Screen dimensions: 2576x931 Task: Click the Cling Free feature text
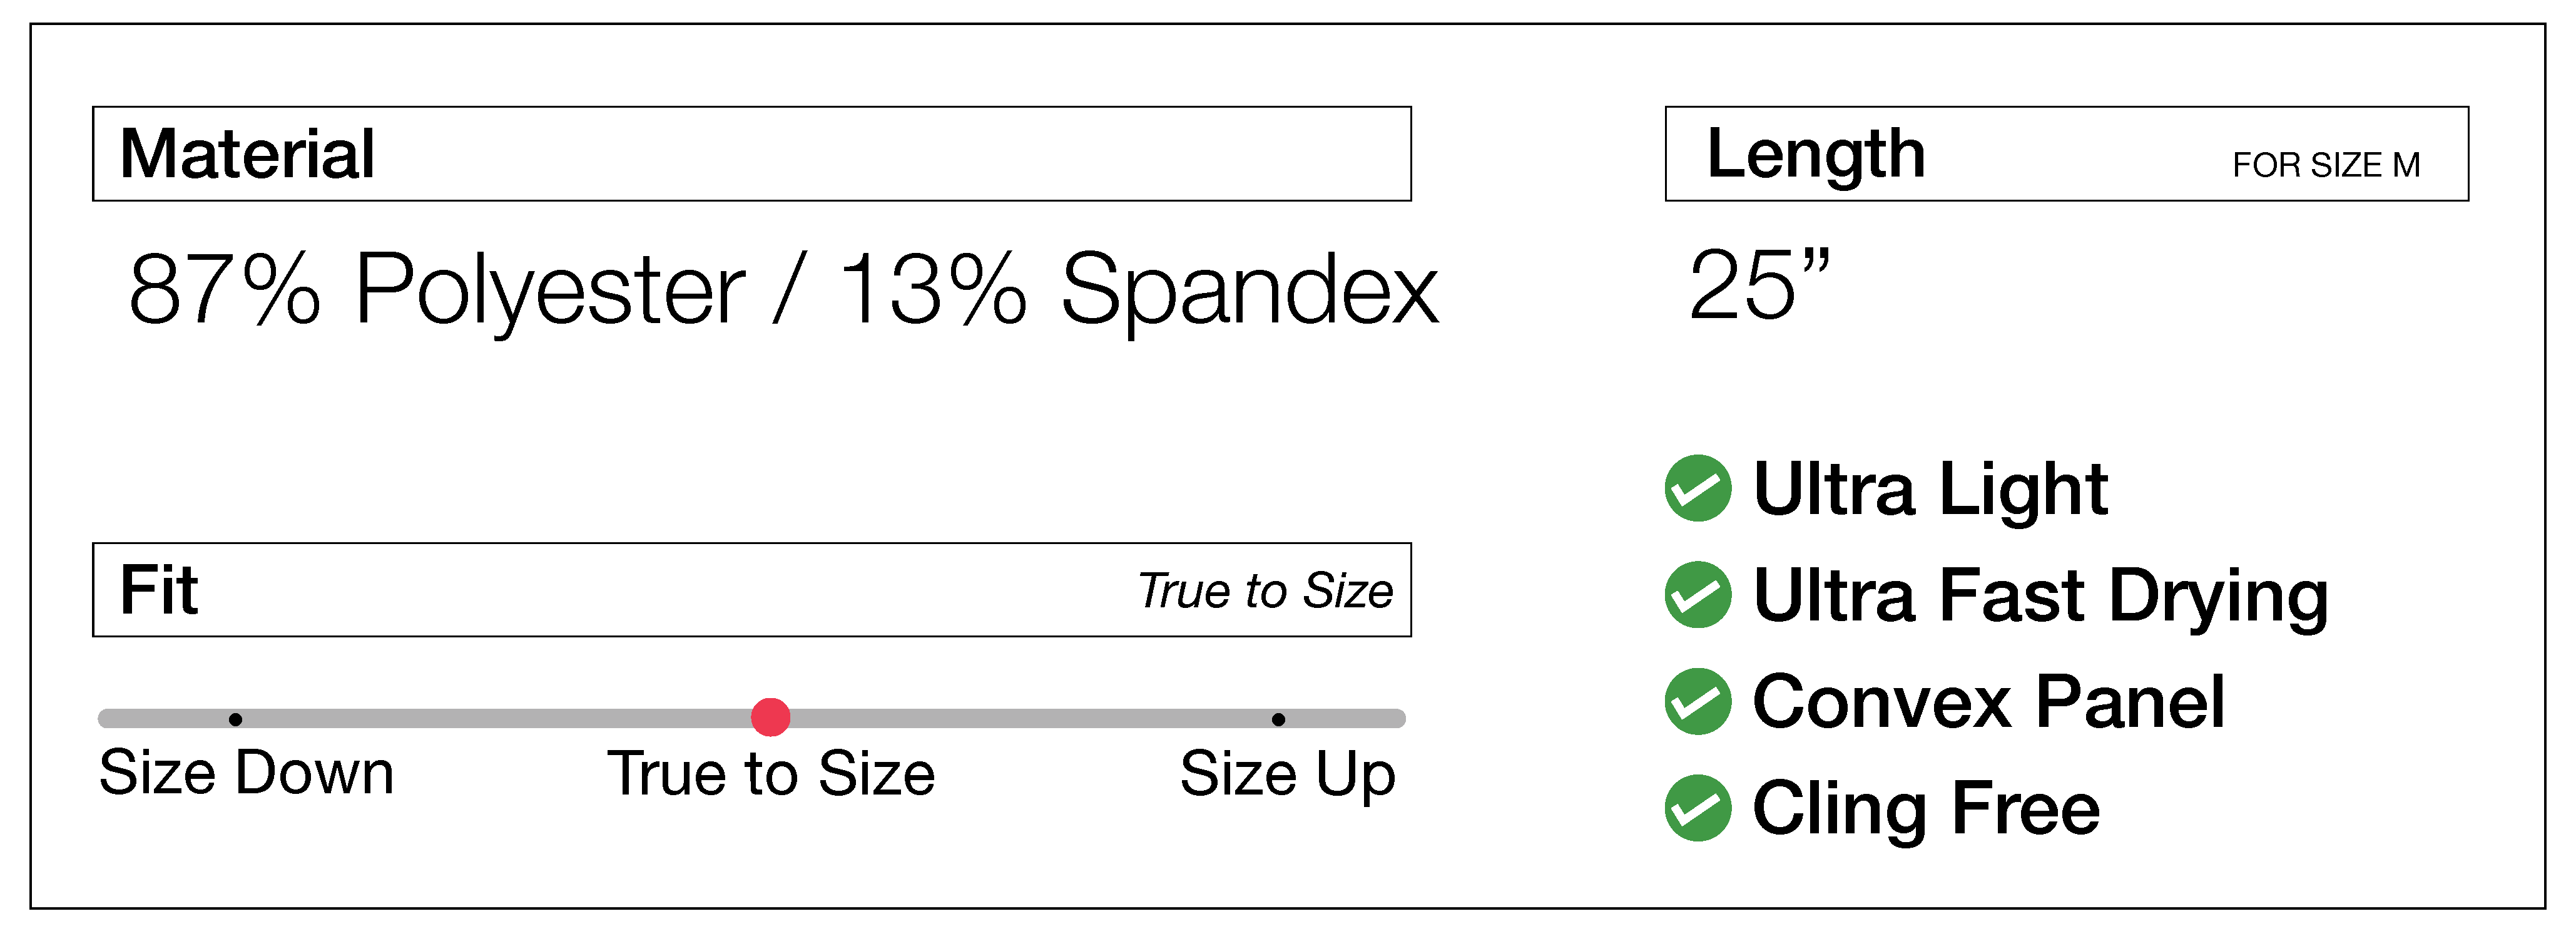click(1926, 809)
